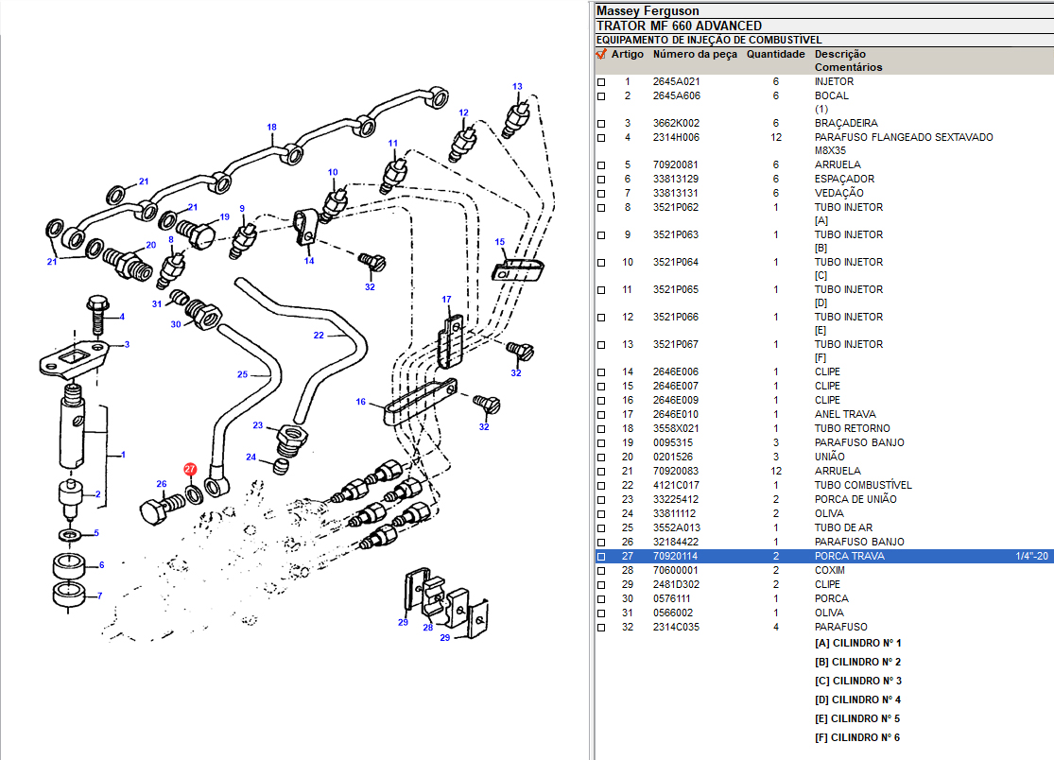
Task: Click the red highlighted callout 27 in diagram
Action: tap(190, 469)
